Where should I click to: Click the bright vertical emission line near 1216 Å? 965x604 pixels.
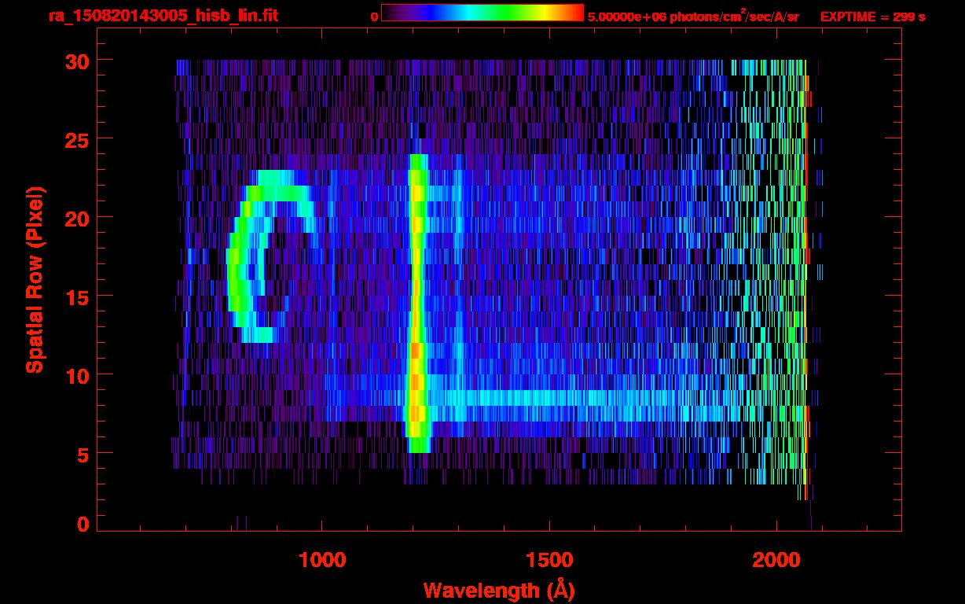416,303
